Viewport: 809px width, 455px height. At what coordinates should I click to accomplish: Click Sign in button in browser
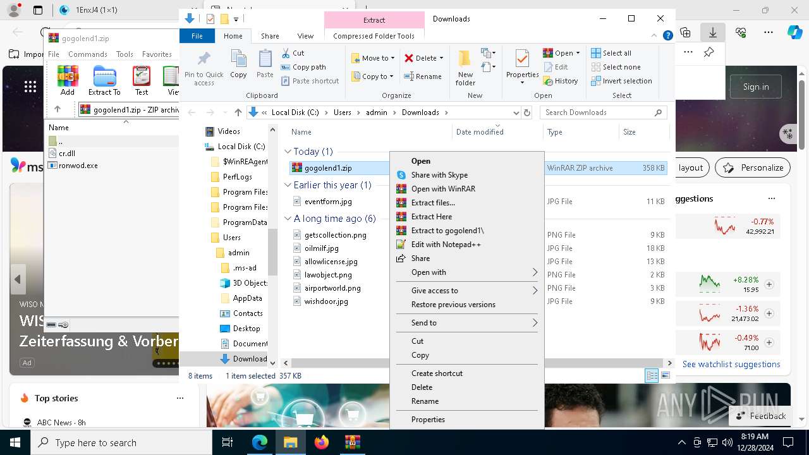pyautogui.click(x=756, y=87)
